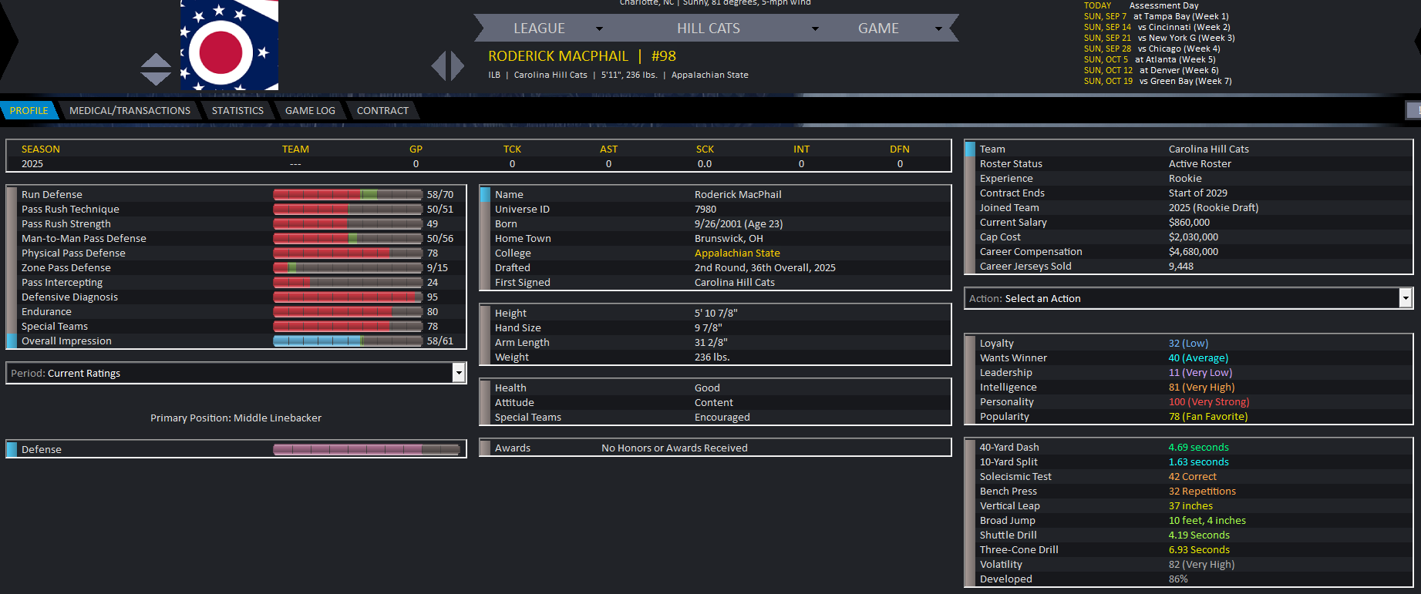Image resolution: width=1421 pixels, height=594 pixels.
Task: Click the up arrow next to team logo
Action: (156, 60)
